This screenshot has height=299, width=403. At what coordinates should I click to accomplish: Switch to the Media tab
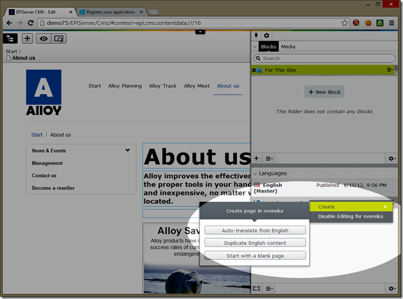tap(288, 47)
